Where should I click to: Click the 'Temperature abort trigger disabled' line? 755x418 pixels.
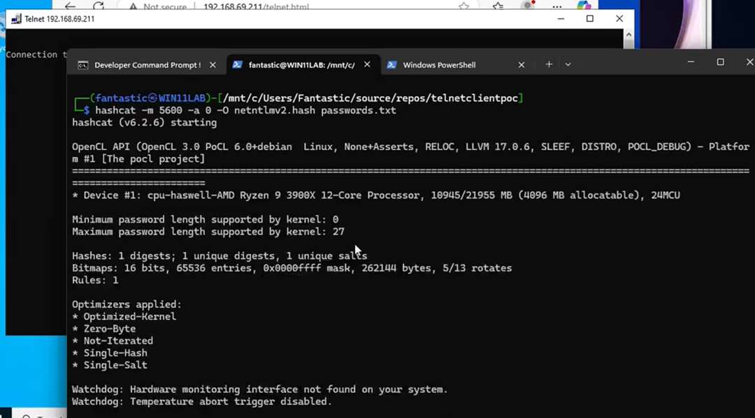tap(202, 401)
